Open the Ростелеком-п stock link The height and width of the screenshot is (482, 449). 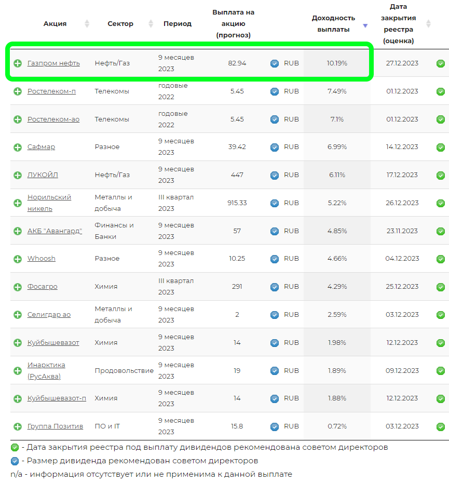[51, 91]
